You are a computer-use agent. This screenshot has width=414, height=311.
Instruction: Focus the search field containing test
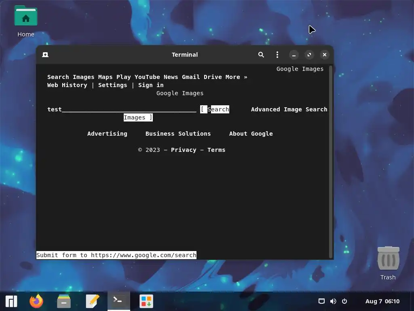(x=122, y=109)
